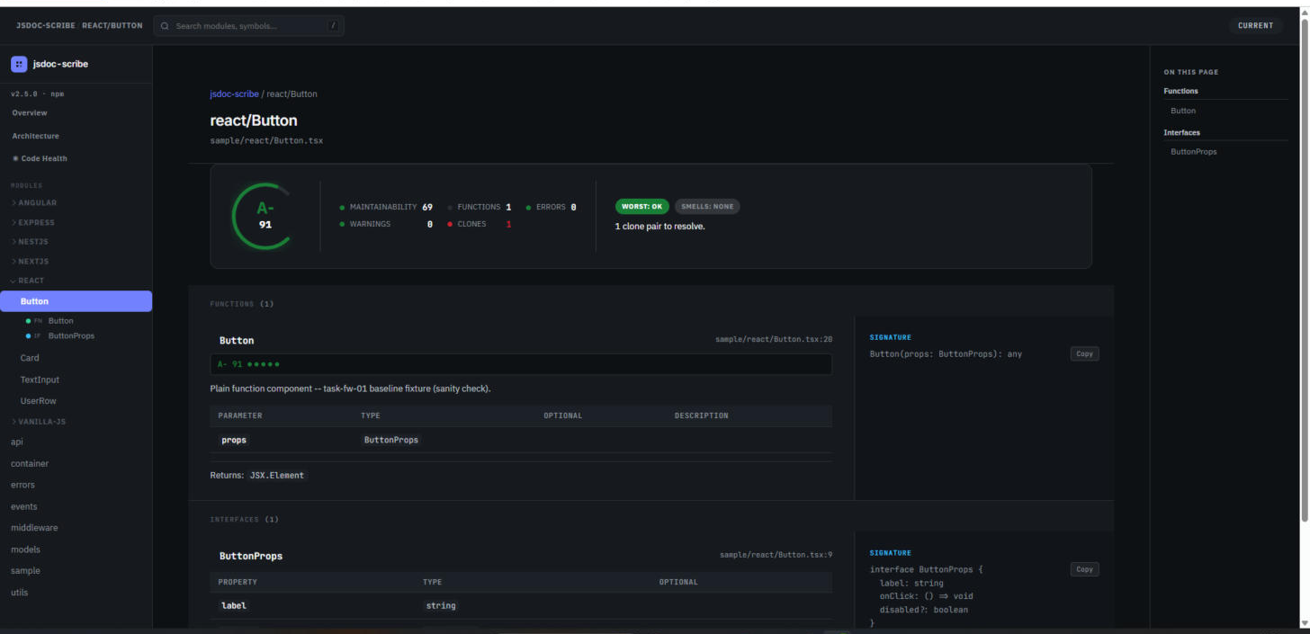
Task: Click the ButtonProps type in parameter table
Action: (x=390, y=441)
